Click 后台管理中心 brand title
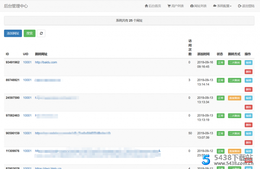 16,6
